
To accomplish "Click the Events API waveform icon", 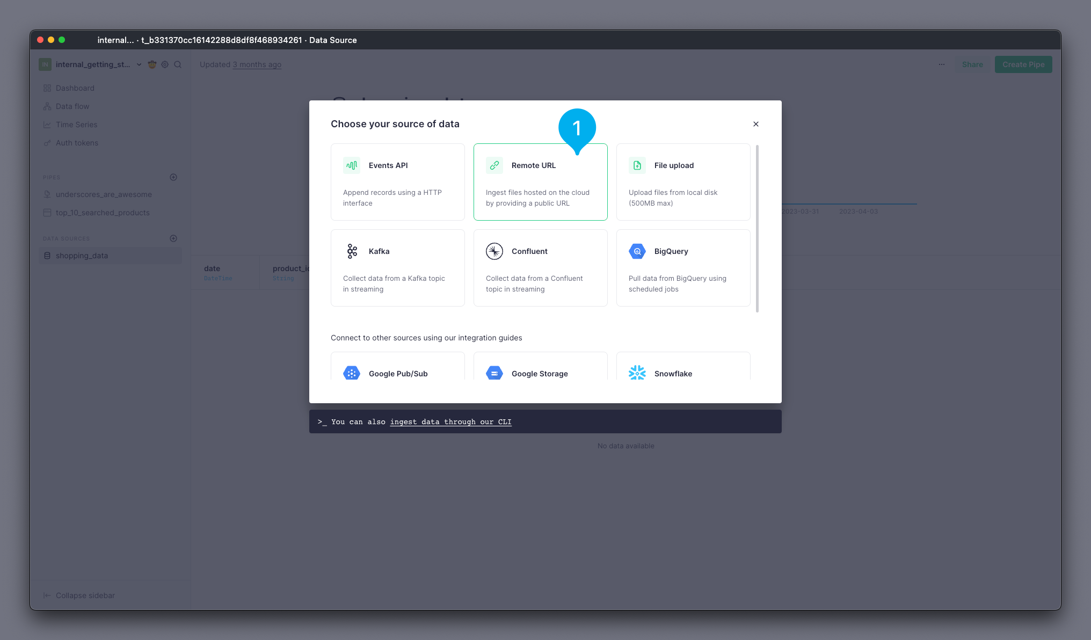I will click(352, 165).
